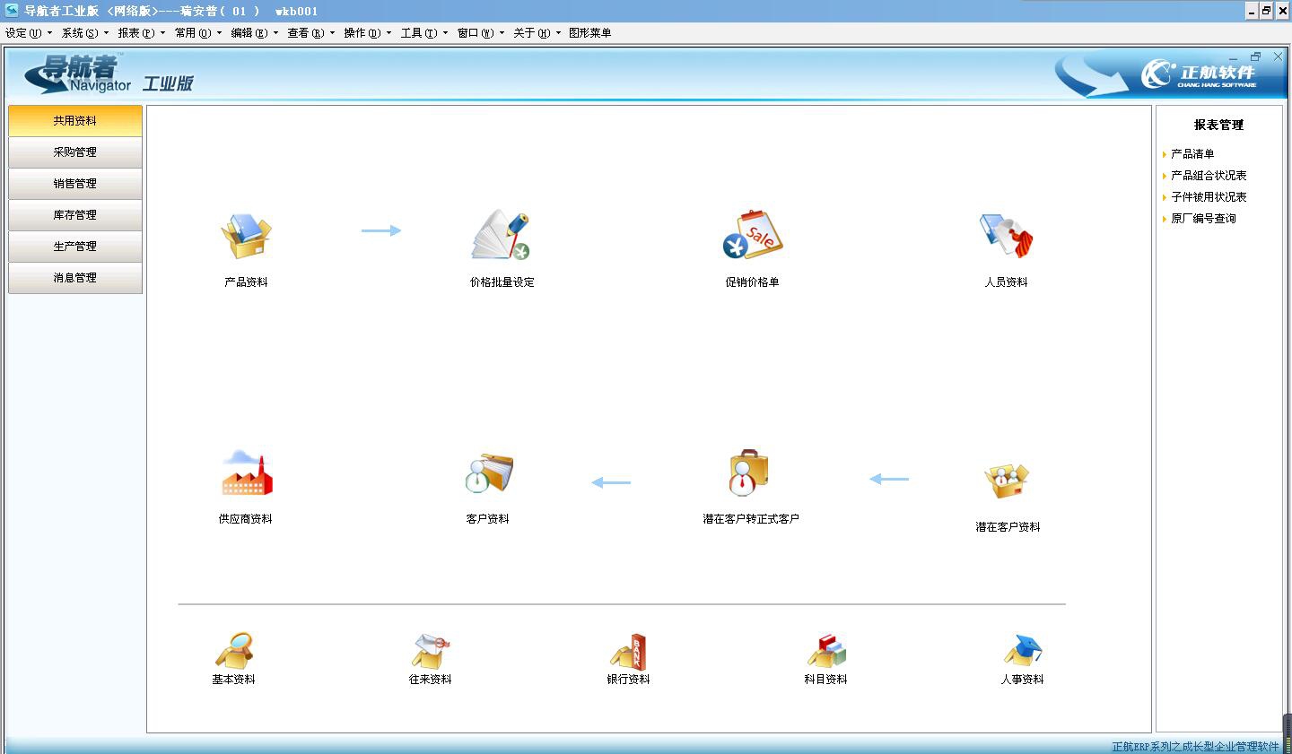Switch to 采购管理 purchasing module
Viewport: 1292px width, 754px height.
75,152
